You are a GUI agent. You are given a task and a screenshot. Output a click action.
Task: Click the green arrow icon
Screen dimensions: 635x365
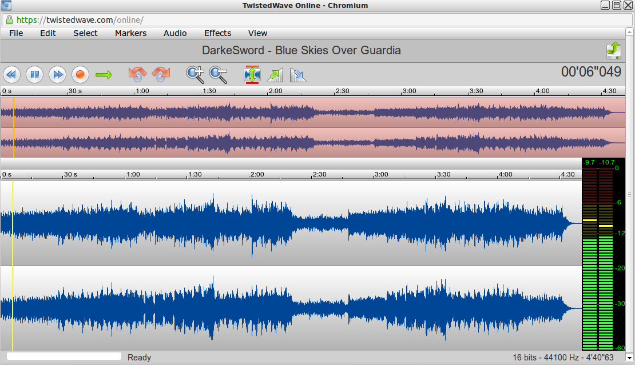coord(104,74)
